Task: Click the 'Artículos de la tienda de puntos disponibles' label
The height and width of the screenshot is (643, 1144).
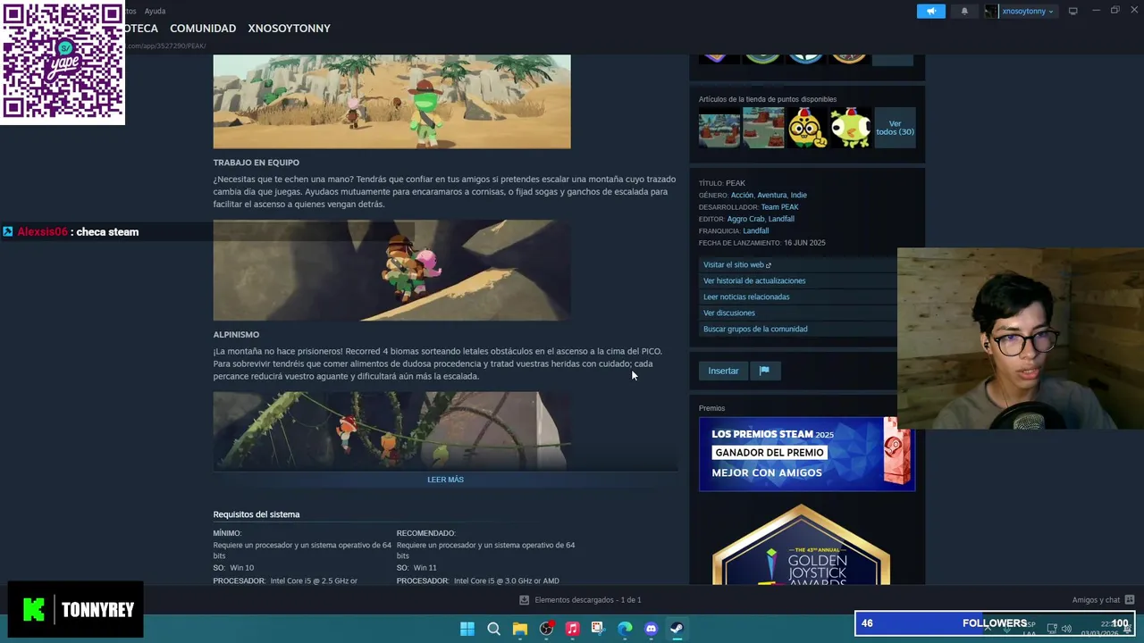Action: tap(768, 99)
